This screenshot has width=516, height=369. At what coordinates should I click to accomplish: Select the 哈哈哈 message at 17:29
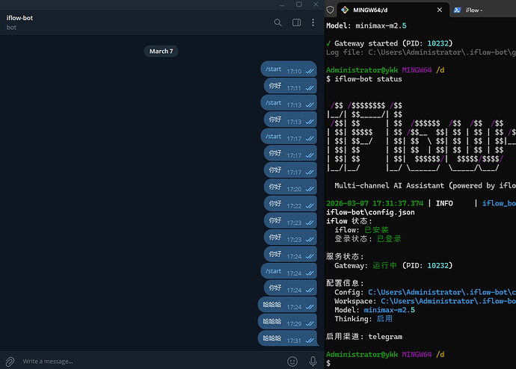click(287, 322)
